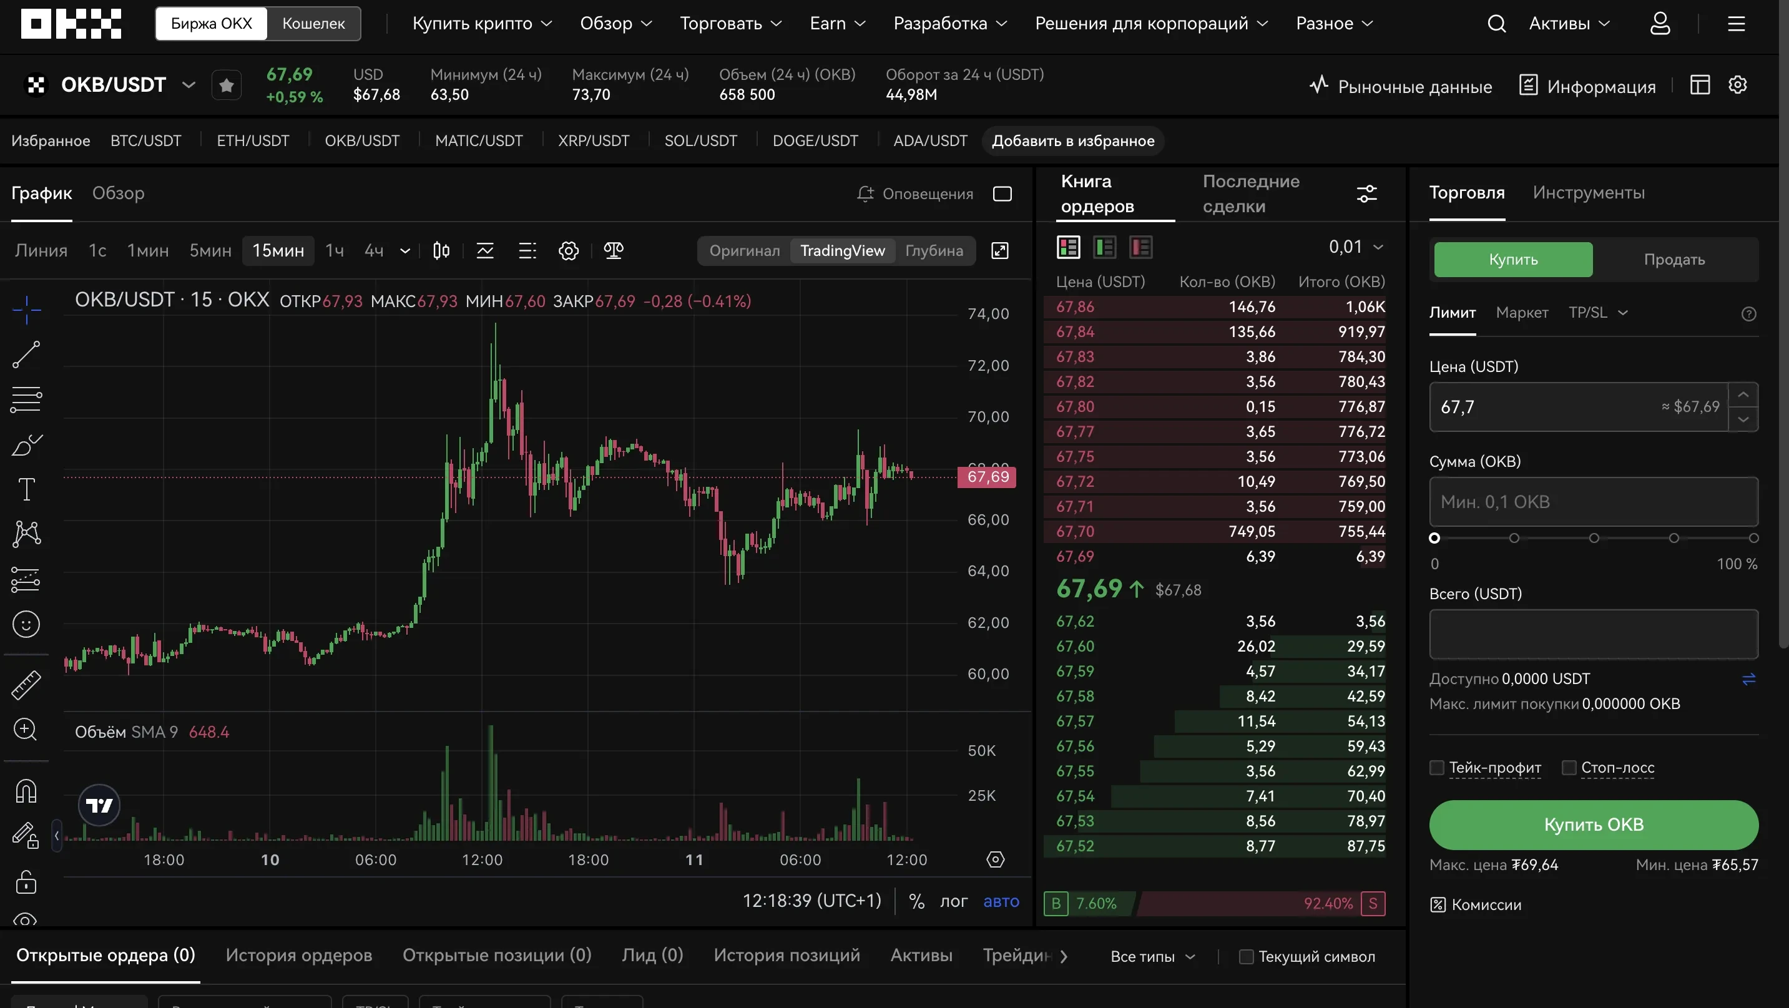Open the emoji icons tool
The height and width of the screenshot is (1008, 1789).
pos(26,624)
